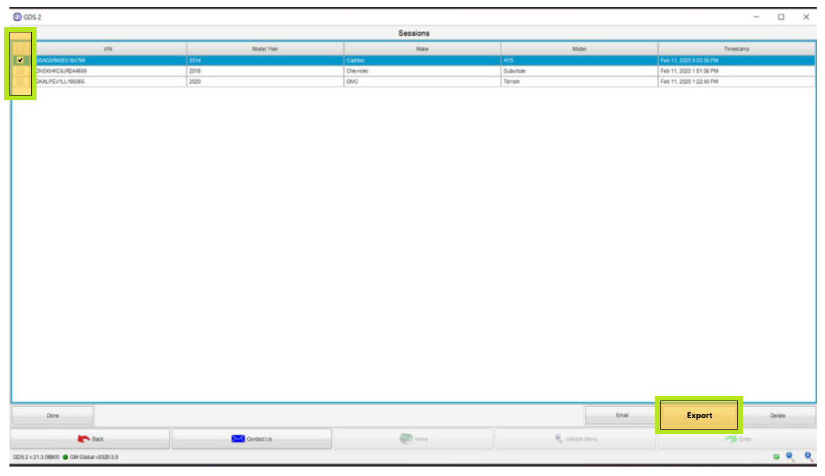Click the blue Contact Us envelope icon
This screenshot has width=825, height=476.
(x=238, y=439)
